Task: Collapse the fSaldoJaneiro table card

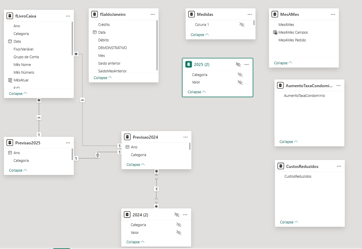Action: (x=103, y=78)
